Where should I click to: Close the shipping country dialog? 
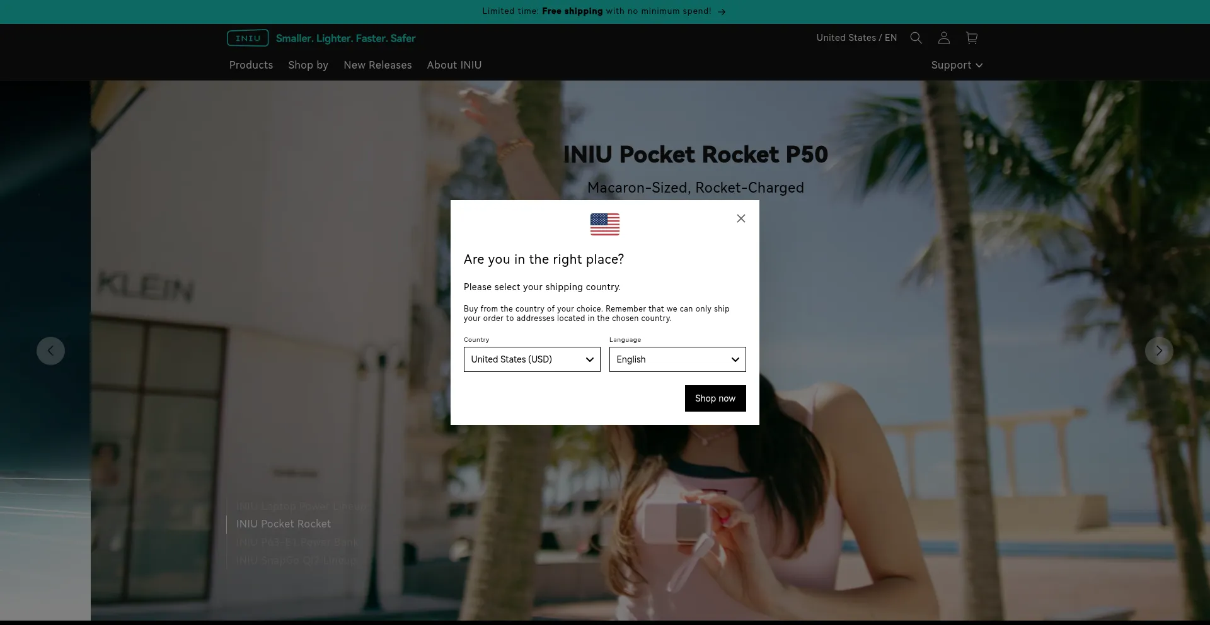tap(741, 218)
